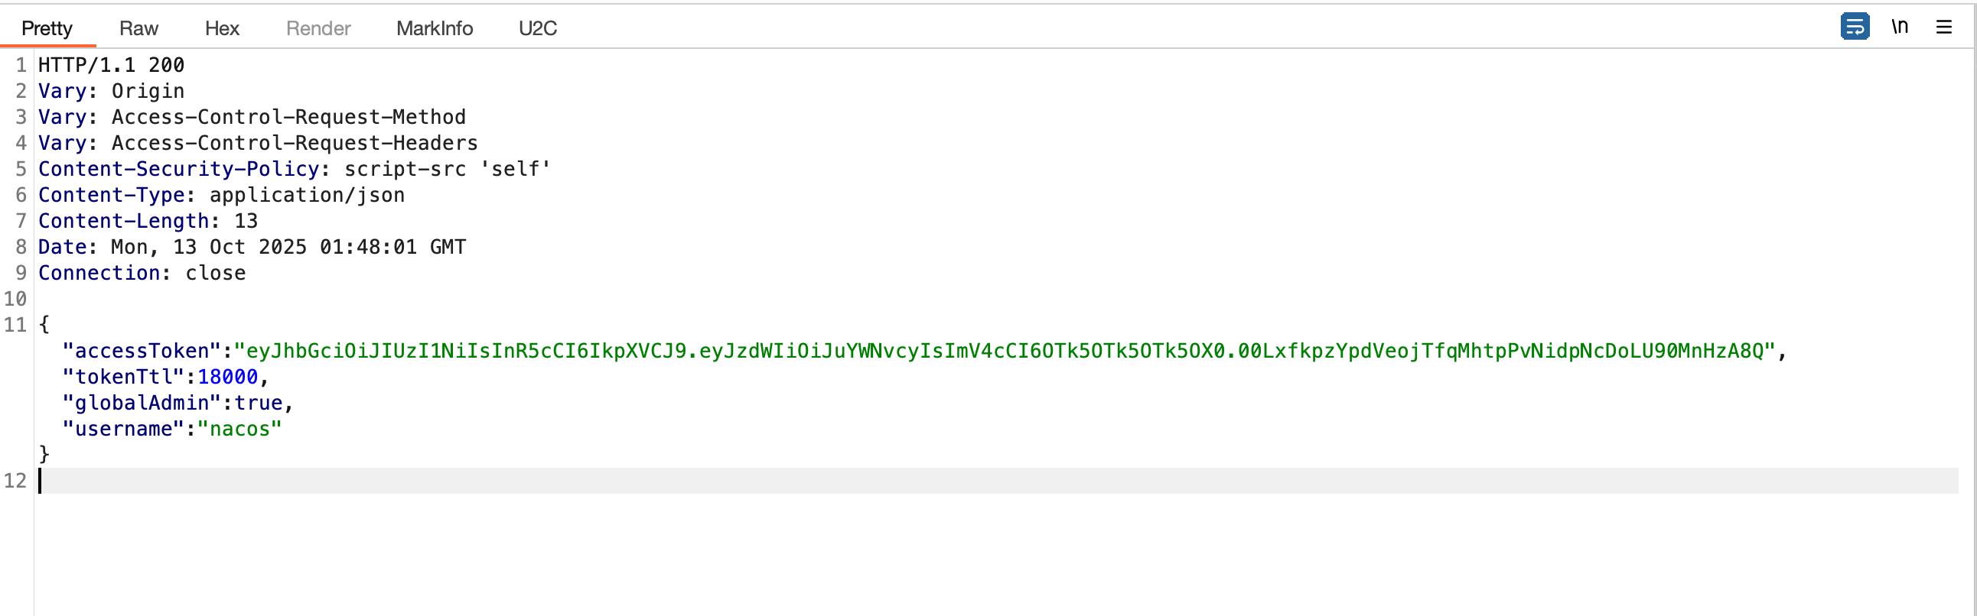Select the Pretty tab
The width and height of the screenshot is (1977, 616).
(x=47, y=28)
